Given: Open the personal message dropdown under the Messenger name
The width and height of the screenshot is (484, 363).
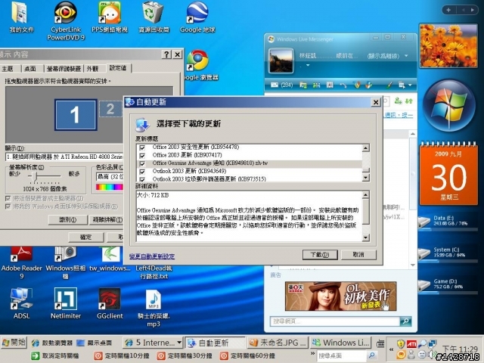Looking at the screenshot, I should point(308,66).
